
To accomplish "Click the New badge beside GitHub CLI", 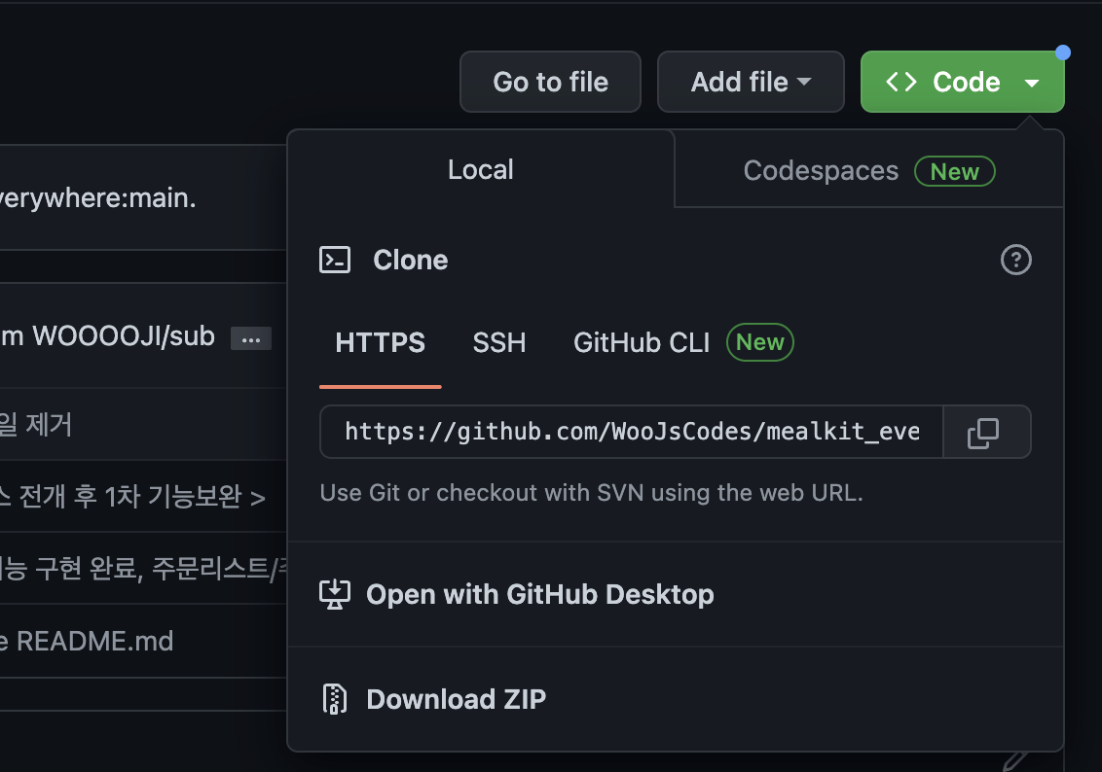I will click(x=759, y=342).
